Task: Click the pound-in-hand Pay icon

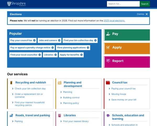Action: pos(108,34)
